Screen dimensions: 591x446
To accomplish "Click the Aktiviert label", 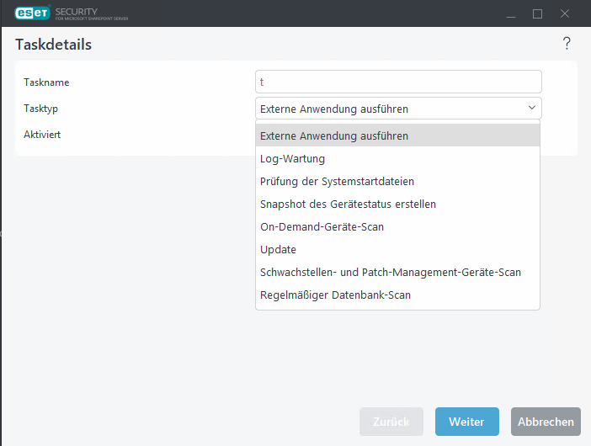I will pos(42,135).
